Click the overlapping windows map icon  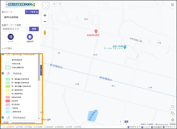(173, 113)
